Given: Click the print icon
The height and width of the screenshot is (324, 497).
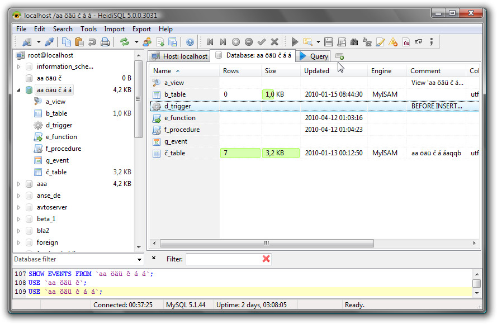Looking at the screenshot, I should [105, 42].
